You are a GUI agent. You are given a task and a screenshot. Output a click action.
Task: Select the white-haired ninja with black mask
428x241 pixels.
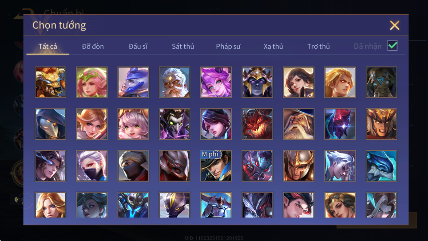tap(92, 166)
